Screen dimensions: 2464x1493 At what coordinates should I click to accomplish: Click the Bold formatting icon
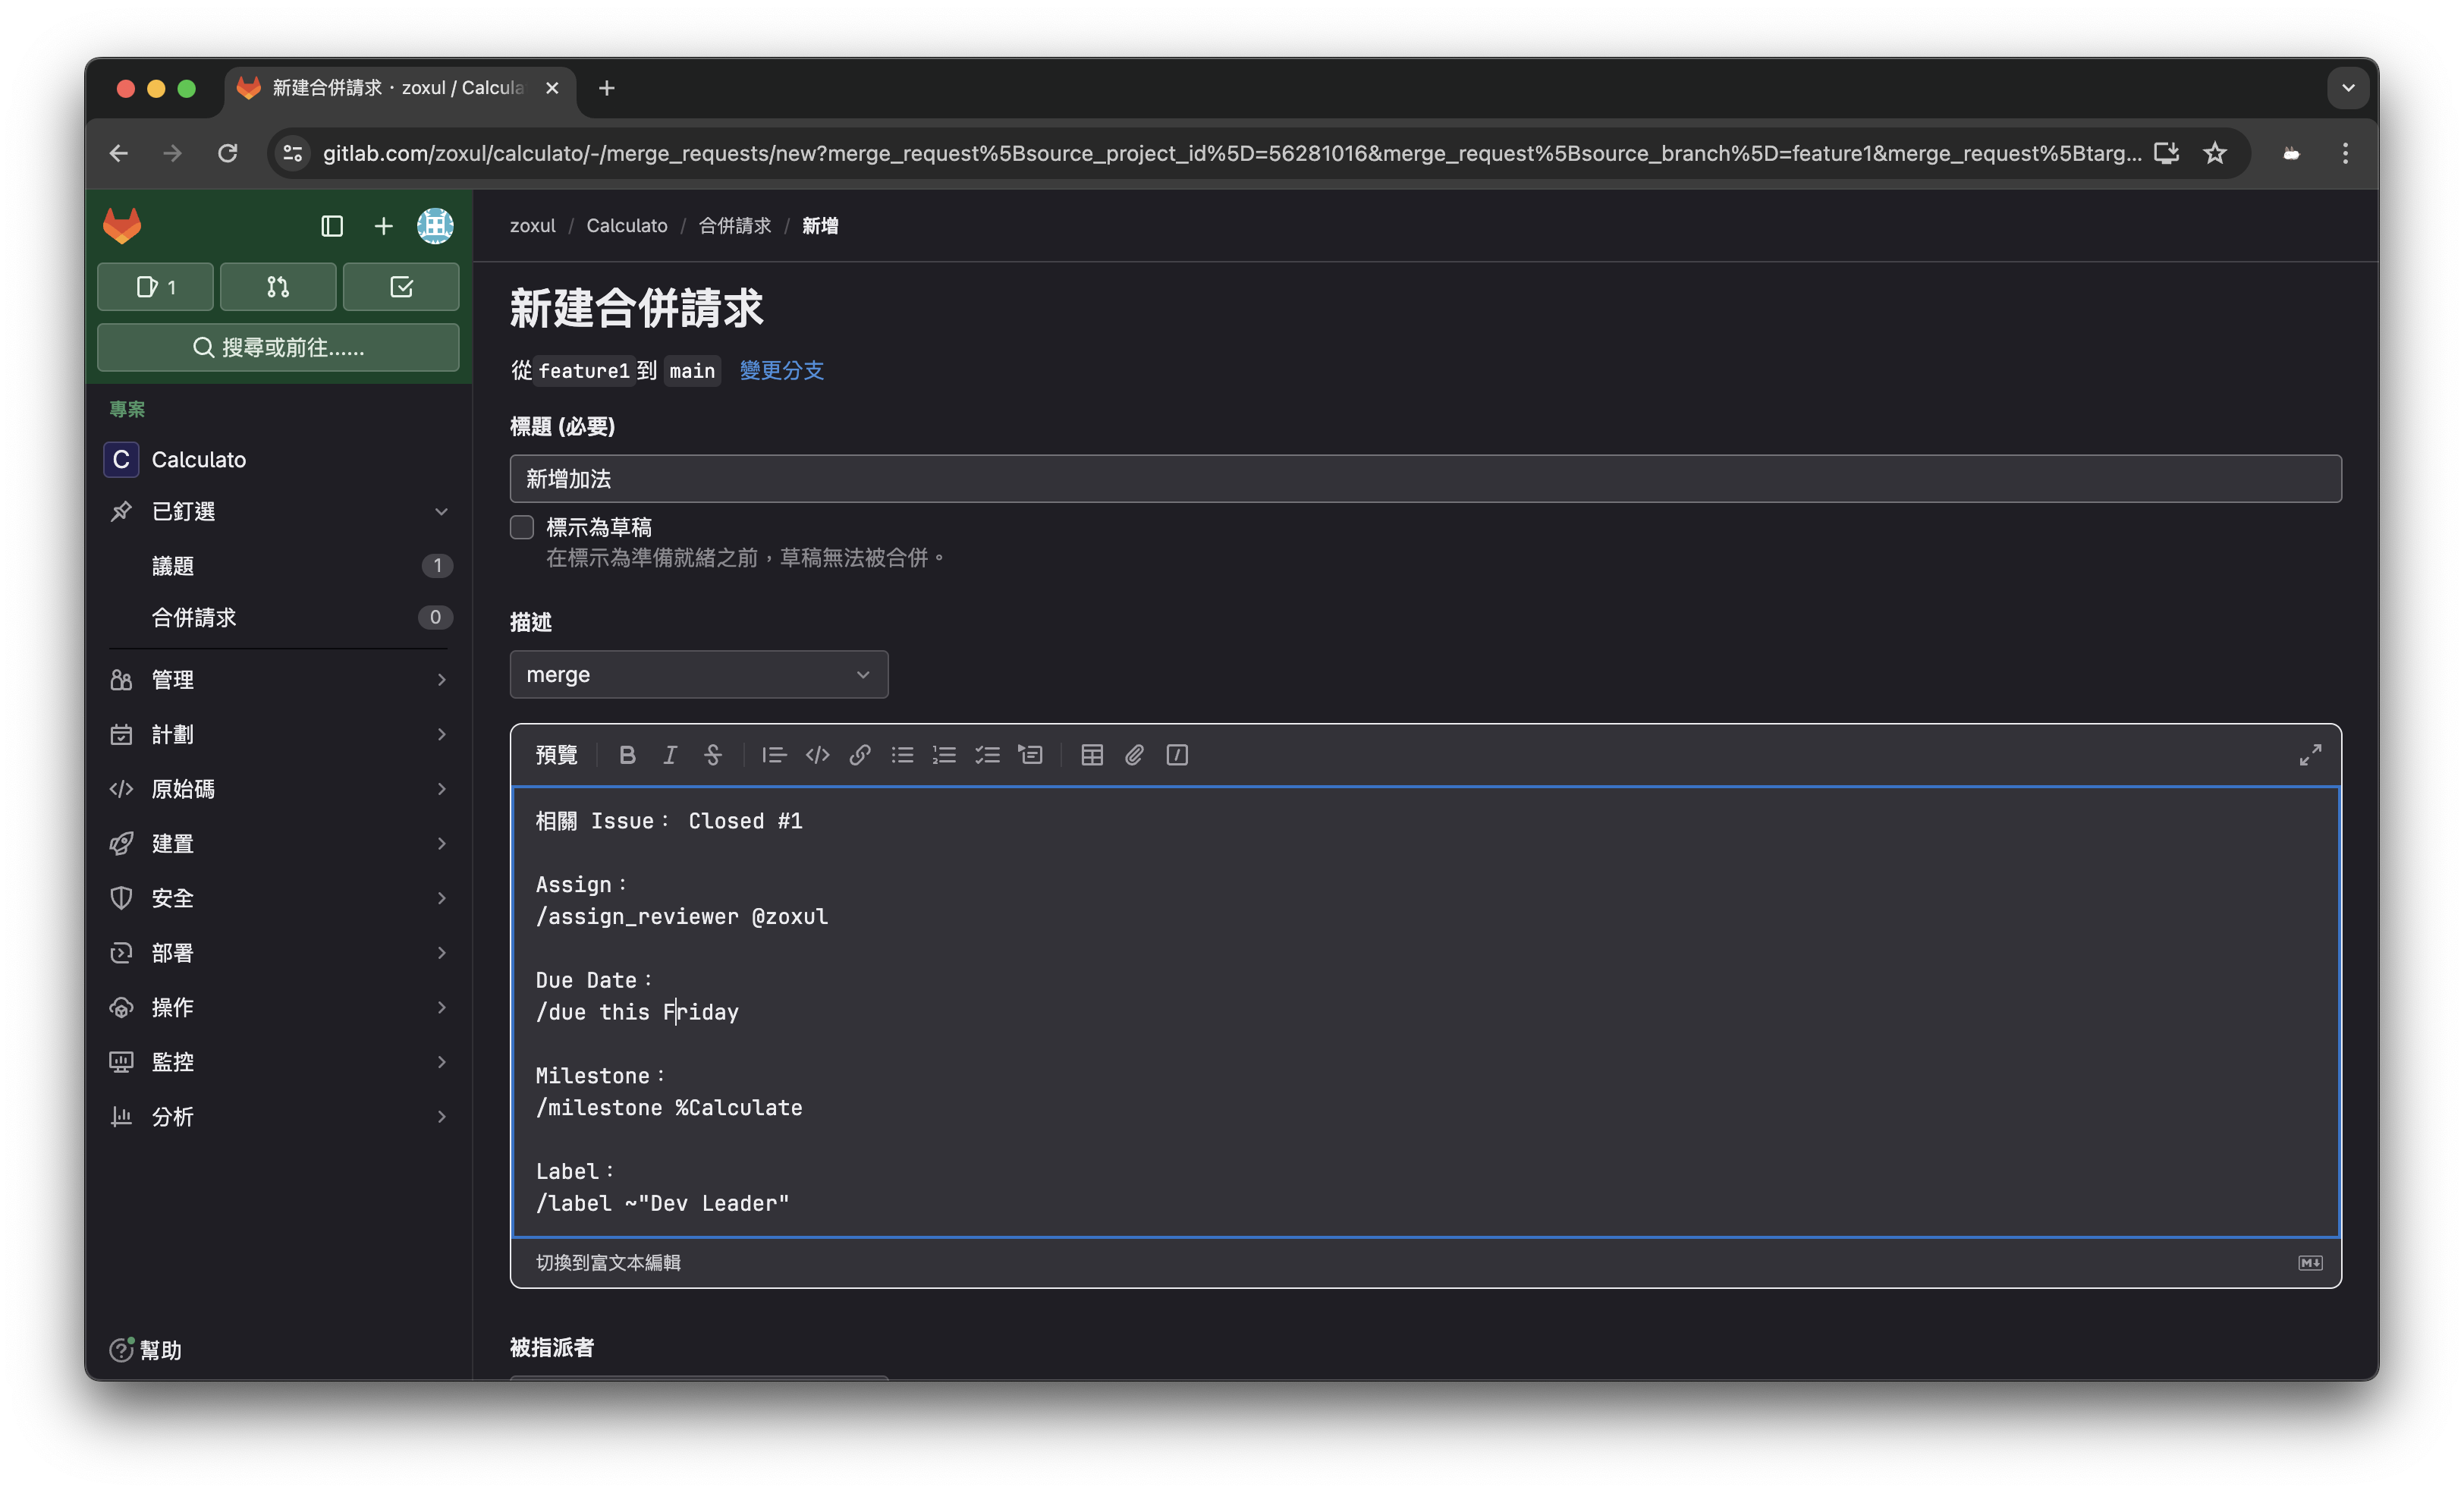pos(627,755)
